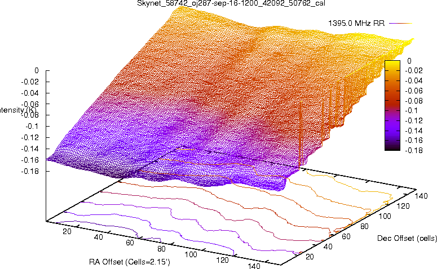Screen dimensions: 437x269
Task: Click the color bar gradient scale
Action: click(392, 105)
